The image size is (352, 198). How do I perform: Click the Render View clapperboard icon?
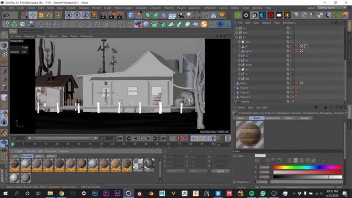pyautogui.click(x=103, y=15)
